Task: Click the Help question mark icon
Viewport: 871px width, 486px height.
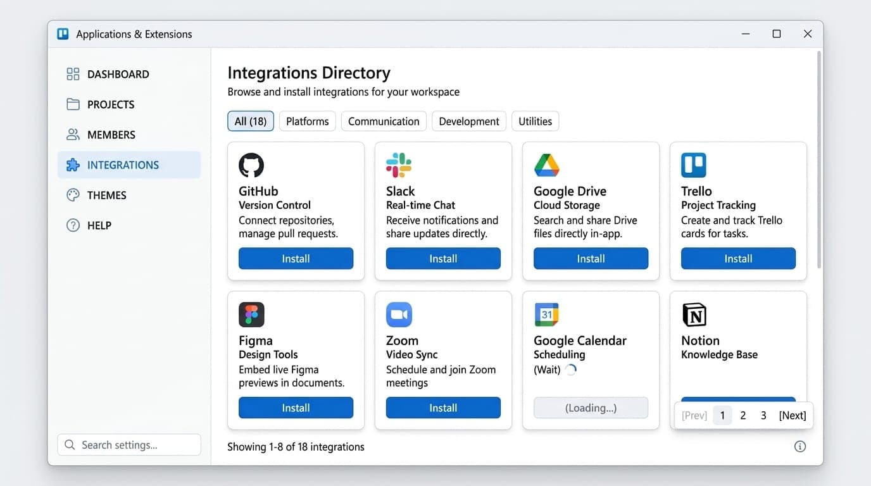Action: click(x=73, y=225)
